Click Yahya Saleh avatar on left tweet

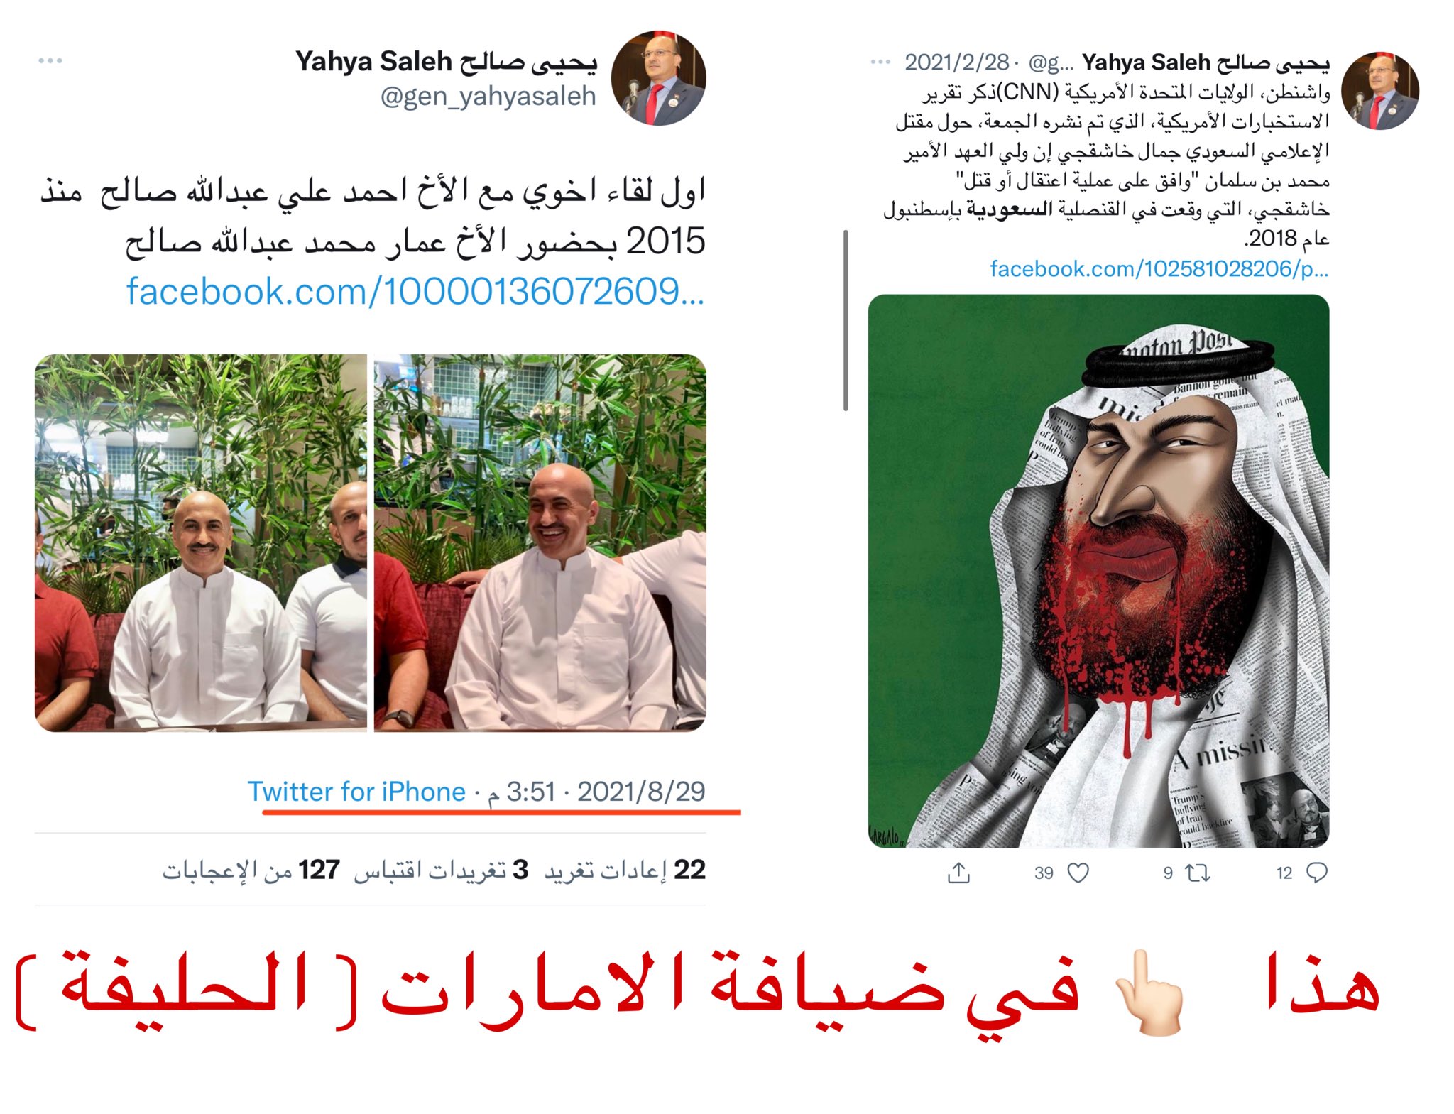click(658, 78)
